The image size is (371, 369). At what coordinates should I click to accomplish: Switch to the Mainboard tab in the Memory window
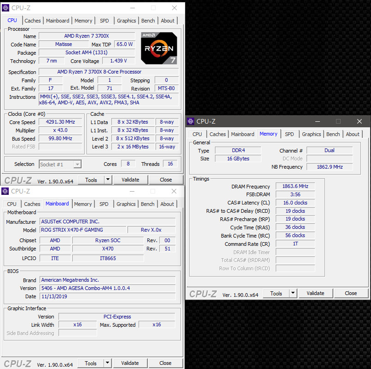tap(243, 134)
